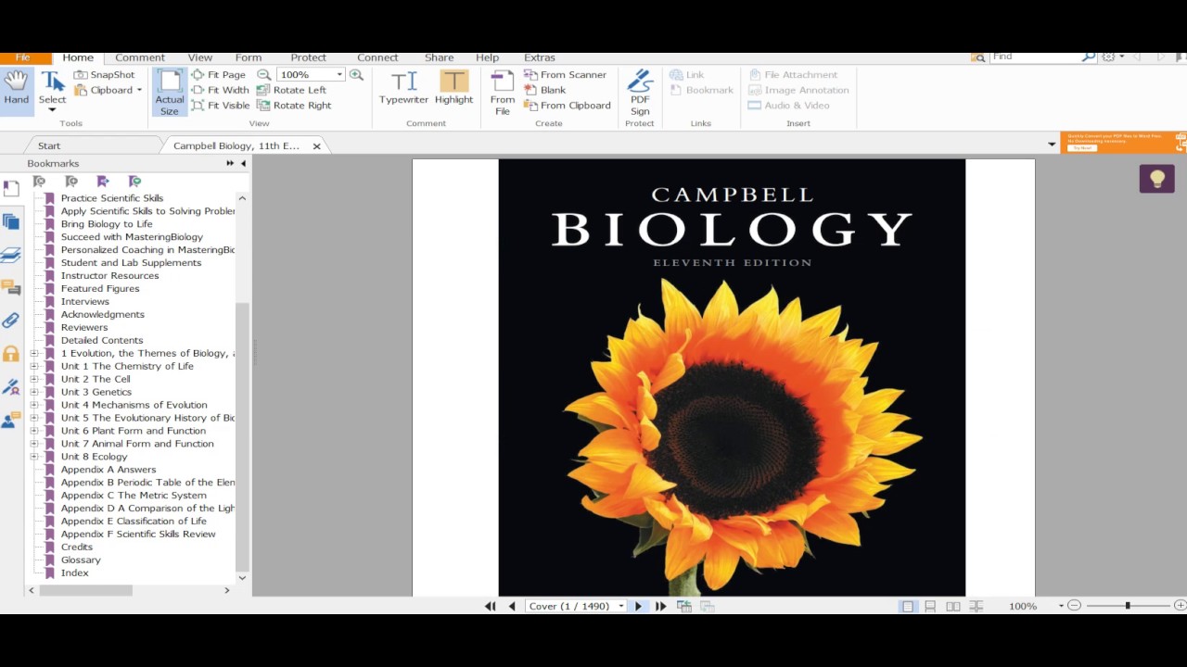Switch to the View ribbon tab
The width and height of the screenshot is (1187, 667).
pyautogui.click(x=200, y=57)
